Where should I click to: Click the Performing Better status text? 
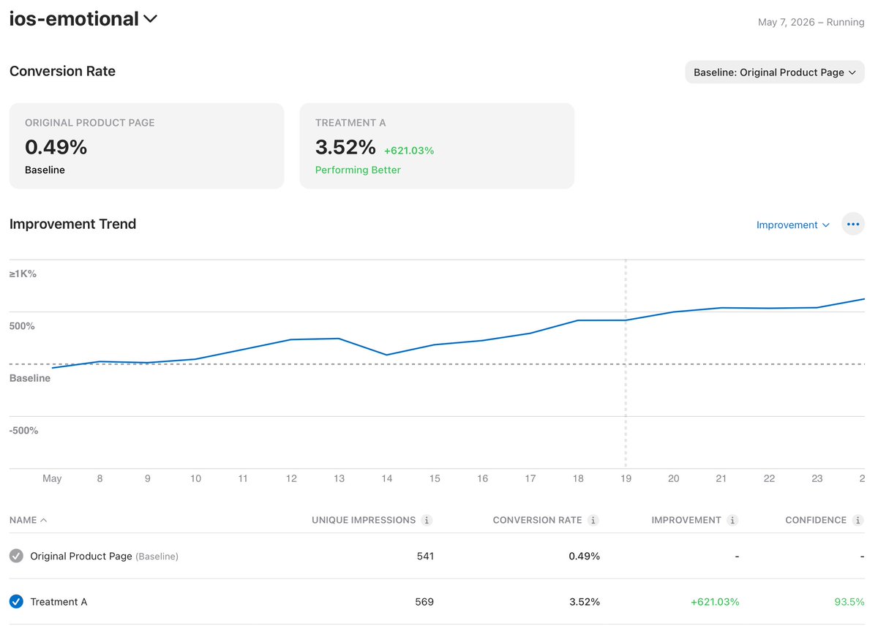click(x=358, y=170)
